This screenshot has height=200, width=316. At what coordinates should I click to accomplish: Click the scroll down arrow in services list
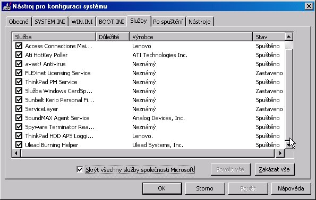pyautogui.click(x=288, y=145)
